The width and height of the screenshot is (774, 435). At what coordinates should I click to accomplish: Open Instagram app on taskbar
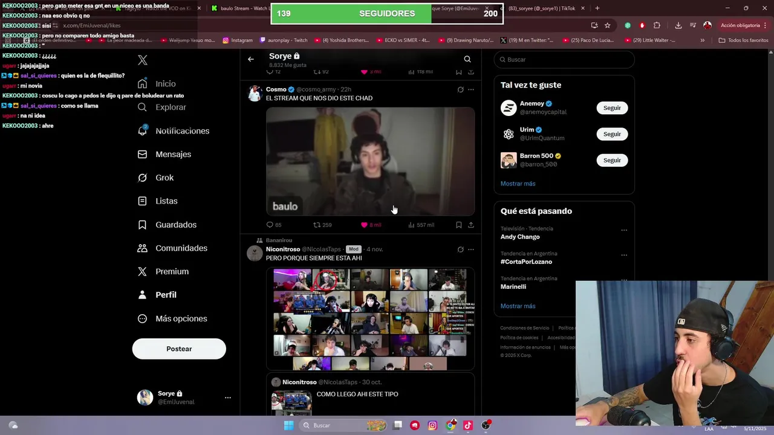432,425
